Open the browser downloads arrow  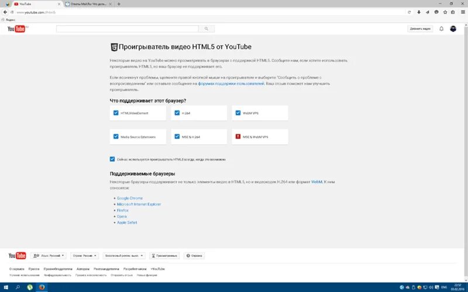pyautogui.click(x=419, y=12)
